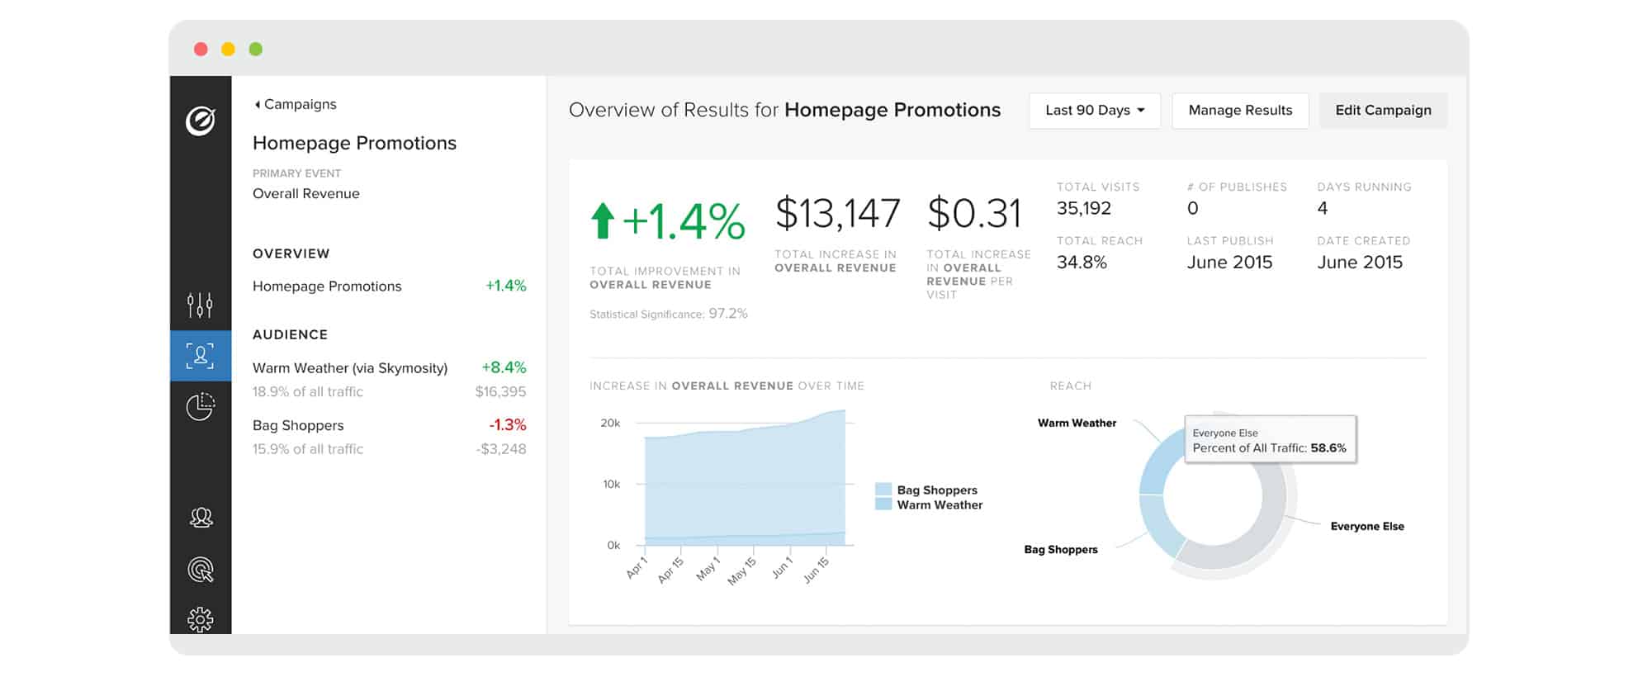This screenshot has height=677, width=1638.
Task: Click the Manage Results button
Action: (1239, 111)
